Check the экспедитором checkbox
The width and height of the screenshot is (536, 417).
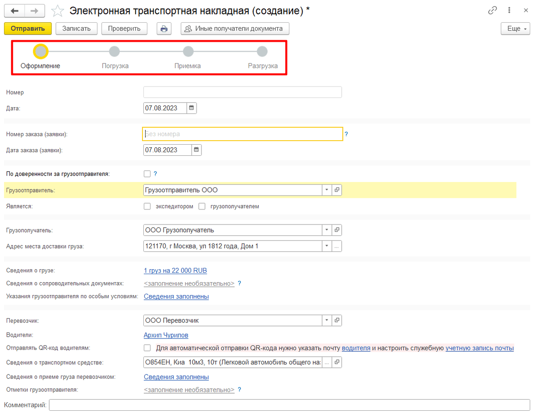147,207
